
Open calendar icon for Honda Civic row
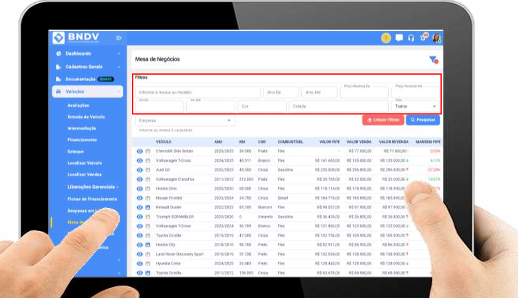pyautogui.click(x=148, y=189)
